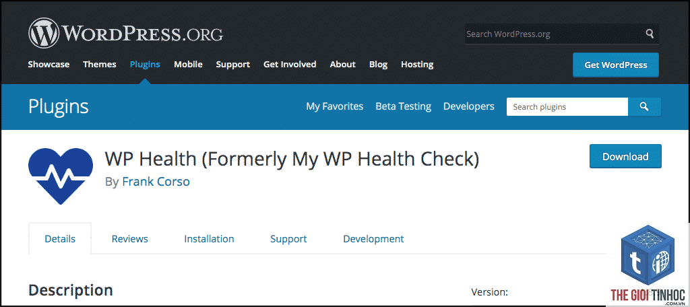
Task: Open the Blog menu item
Action: [379, 65]
